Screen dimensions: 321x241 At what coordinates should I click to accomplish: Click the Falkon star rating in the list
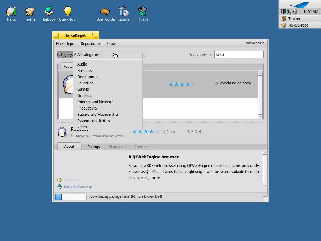182,84
